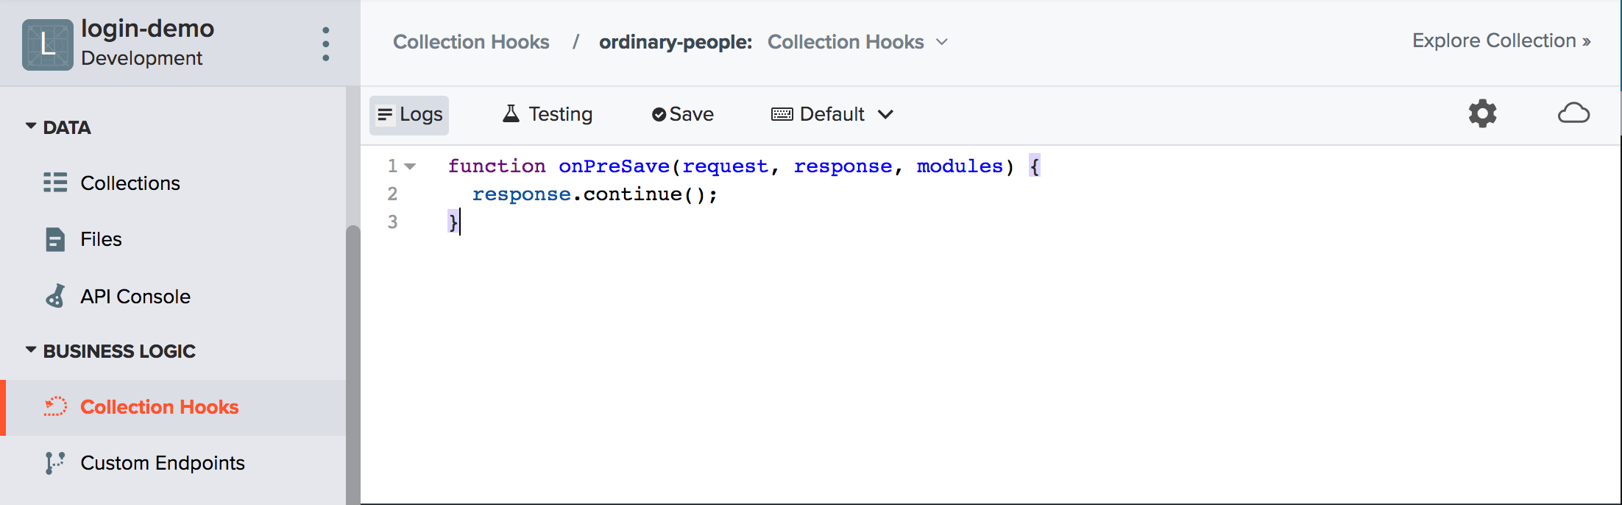Click the Files document icon
The image size is (1622, 505).
tap(55, 239)
